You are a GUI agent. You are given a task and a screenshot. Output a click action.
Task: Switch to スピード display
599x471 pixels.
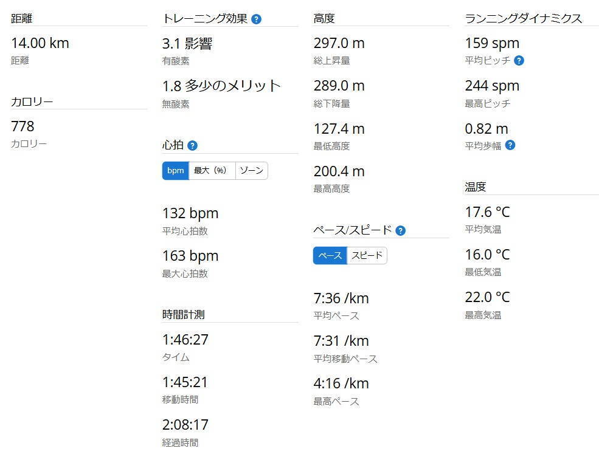(367, 256)
